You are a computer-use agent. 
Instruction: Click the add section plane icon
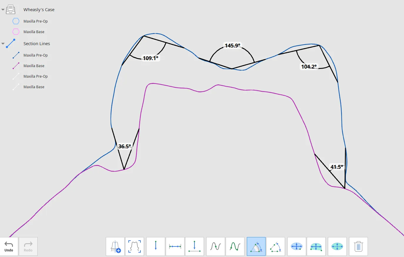click(x=115, y=246)
